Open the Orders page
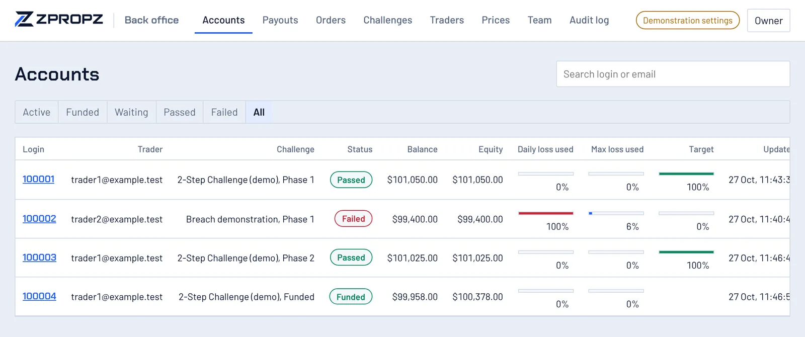805x337 pixels. 331,20
